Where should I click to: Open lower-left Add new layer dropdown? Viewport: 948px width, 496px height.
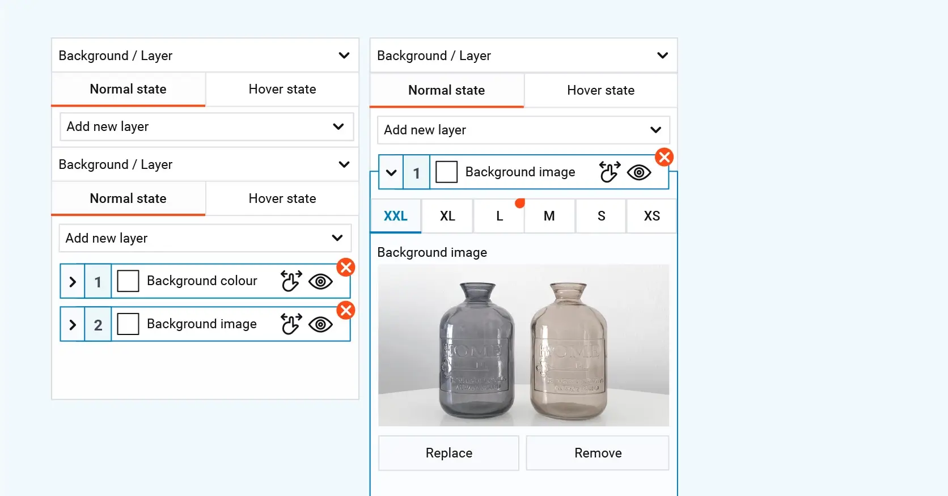205,238
